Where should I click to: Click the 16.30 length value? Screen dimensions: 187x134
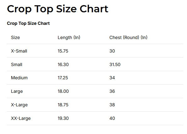point(63,64)
